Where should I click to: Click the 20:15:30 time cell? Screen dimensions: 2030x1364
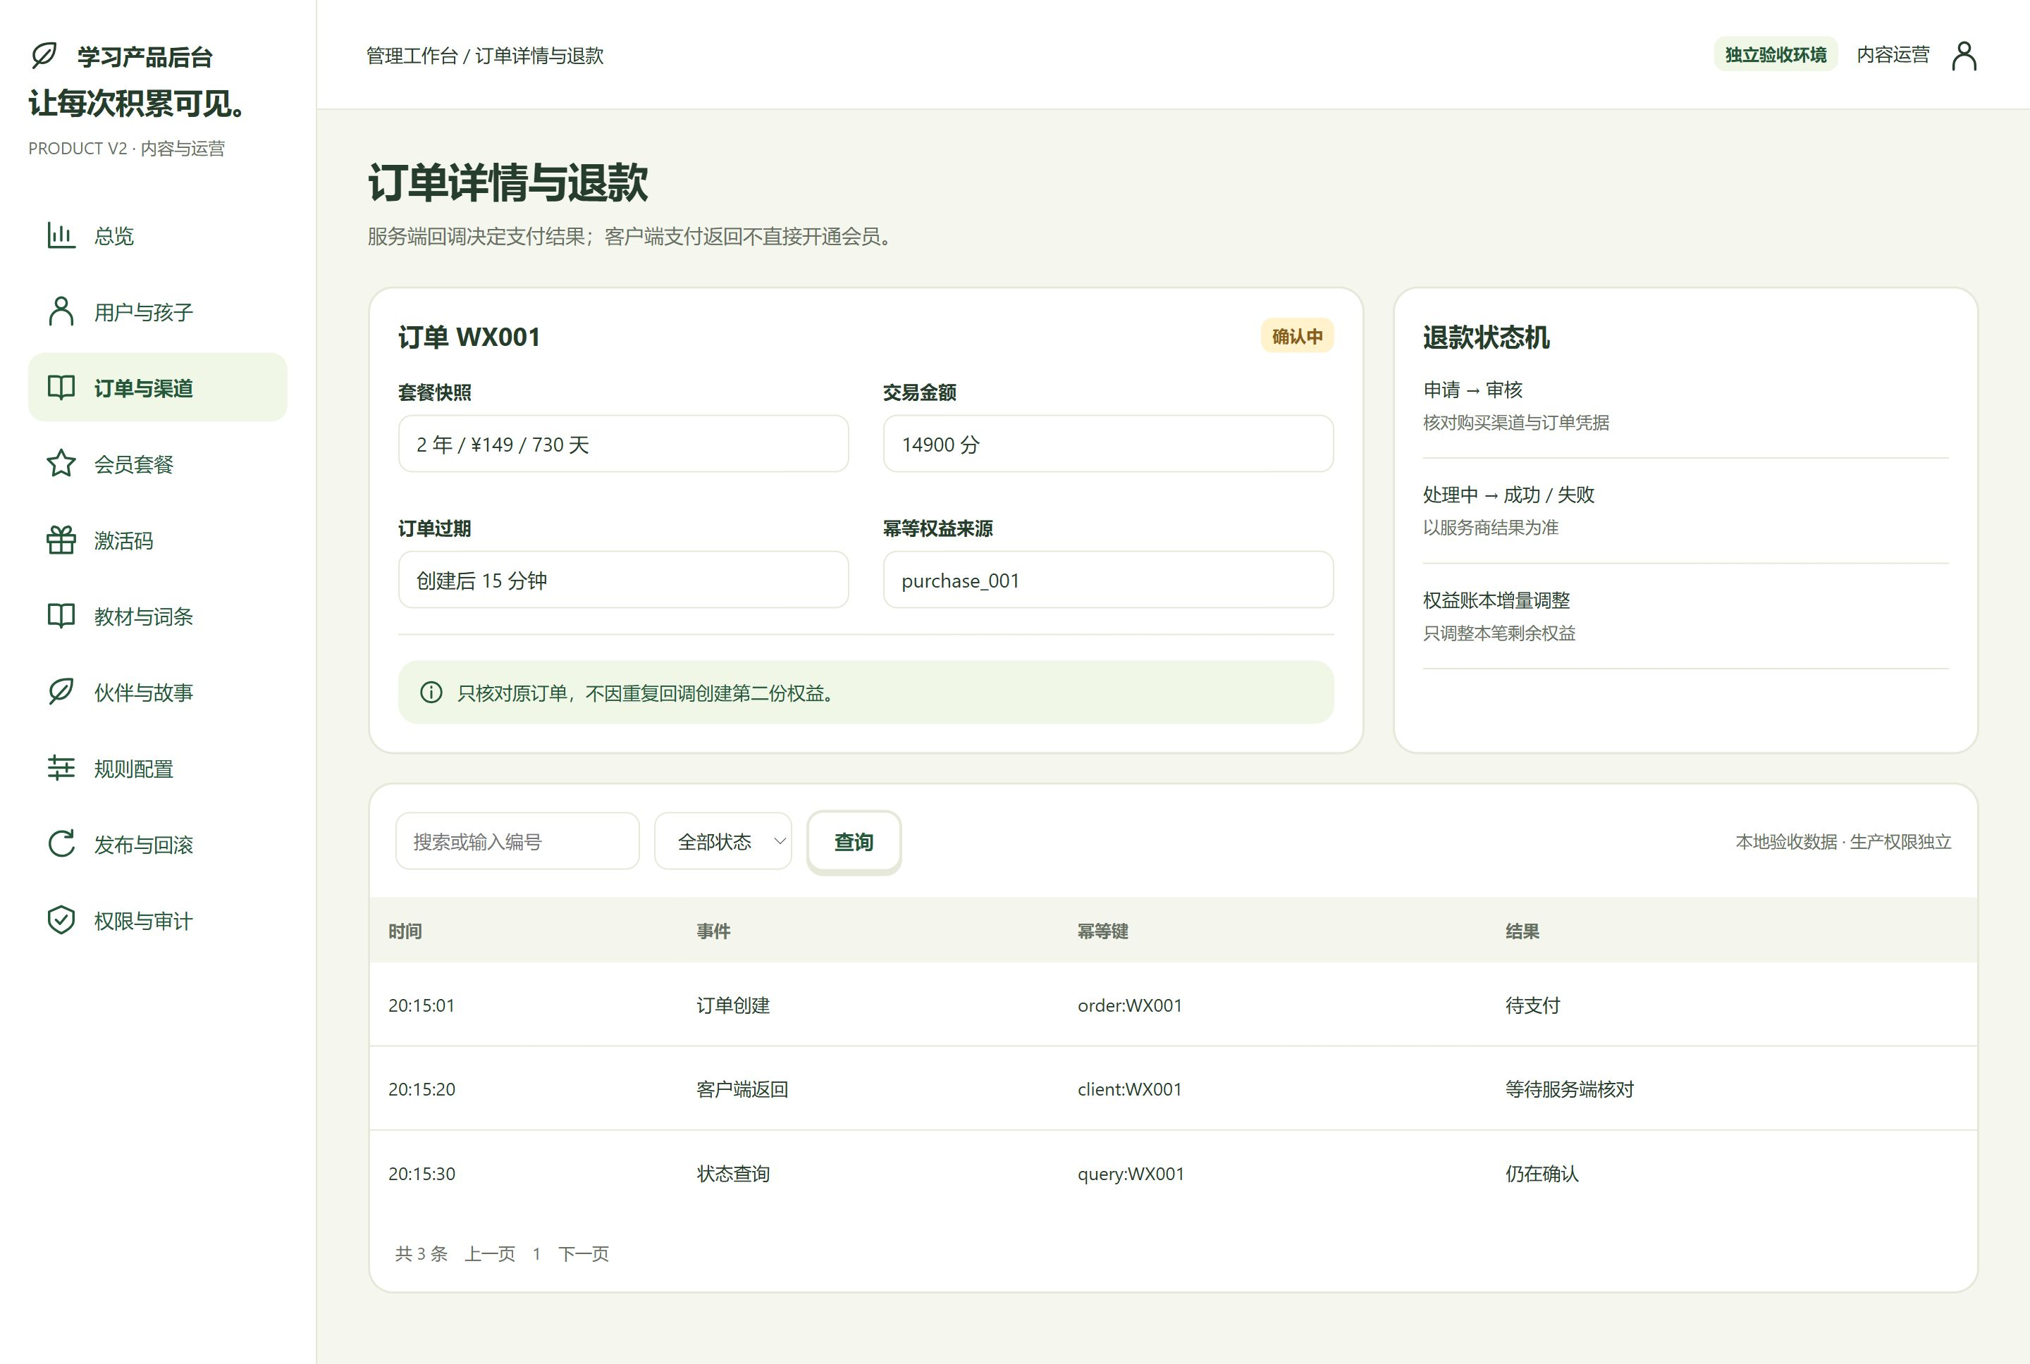[x=421, y=1174]
